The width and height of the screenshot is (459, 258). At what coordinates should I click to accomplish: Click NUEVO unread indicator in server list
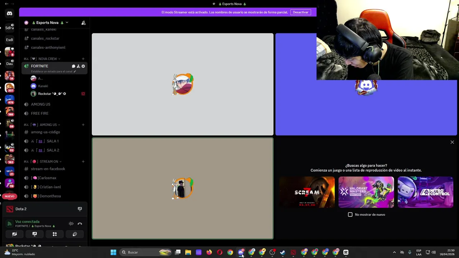10,196
